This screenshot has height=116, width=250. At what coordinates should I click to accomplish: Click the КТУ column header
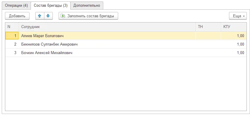[x=234, y=27]
